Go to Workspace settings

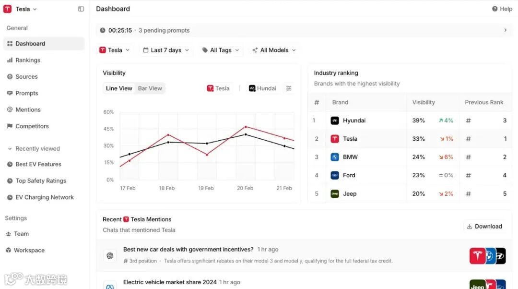click(29, 250)
